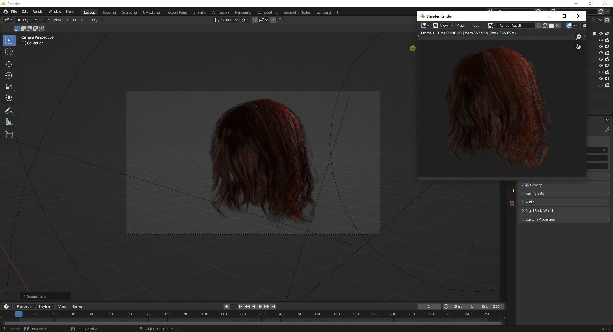Choose the Move tool

tap(9, 64)
